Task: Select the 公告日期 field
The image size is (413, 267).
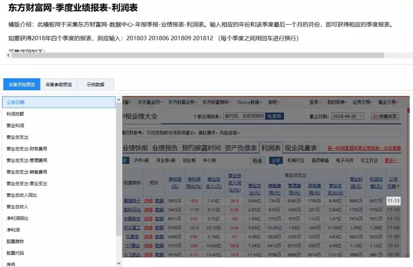Action: pyautogui.click(x=59, y=102)
